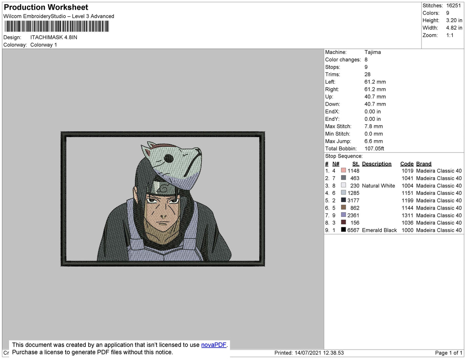Select the Emerald Black thread swatch
The width and height of the screenshot is (466, 359).
coord(344,230)
